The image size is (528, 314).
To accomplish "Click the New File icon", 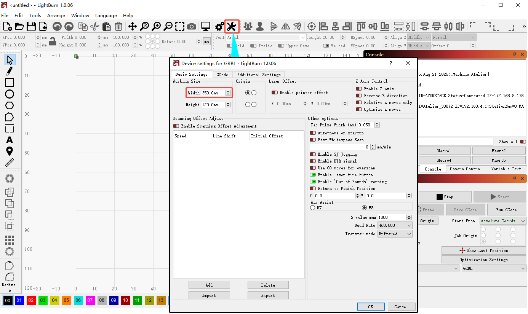I will click(8, 26).
